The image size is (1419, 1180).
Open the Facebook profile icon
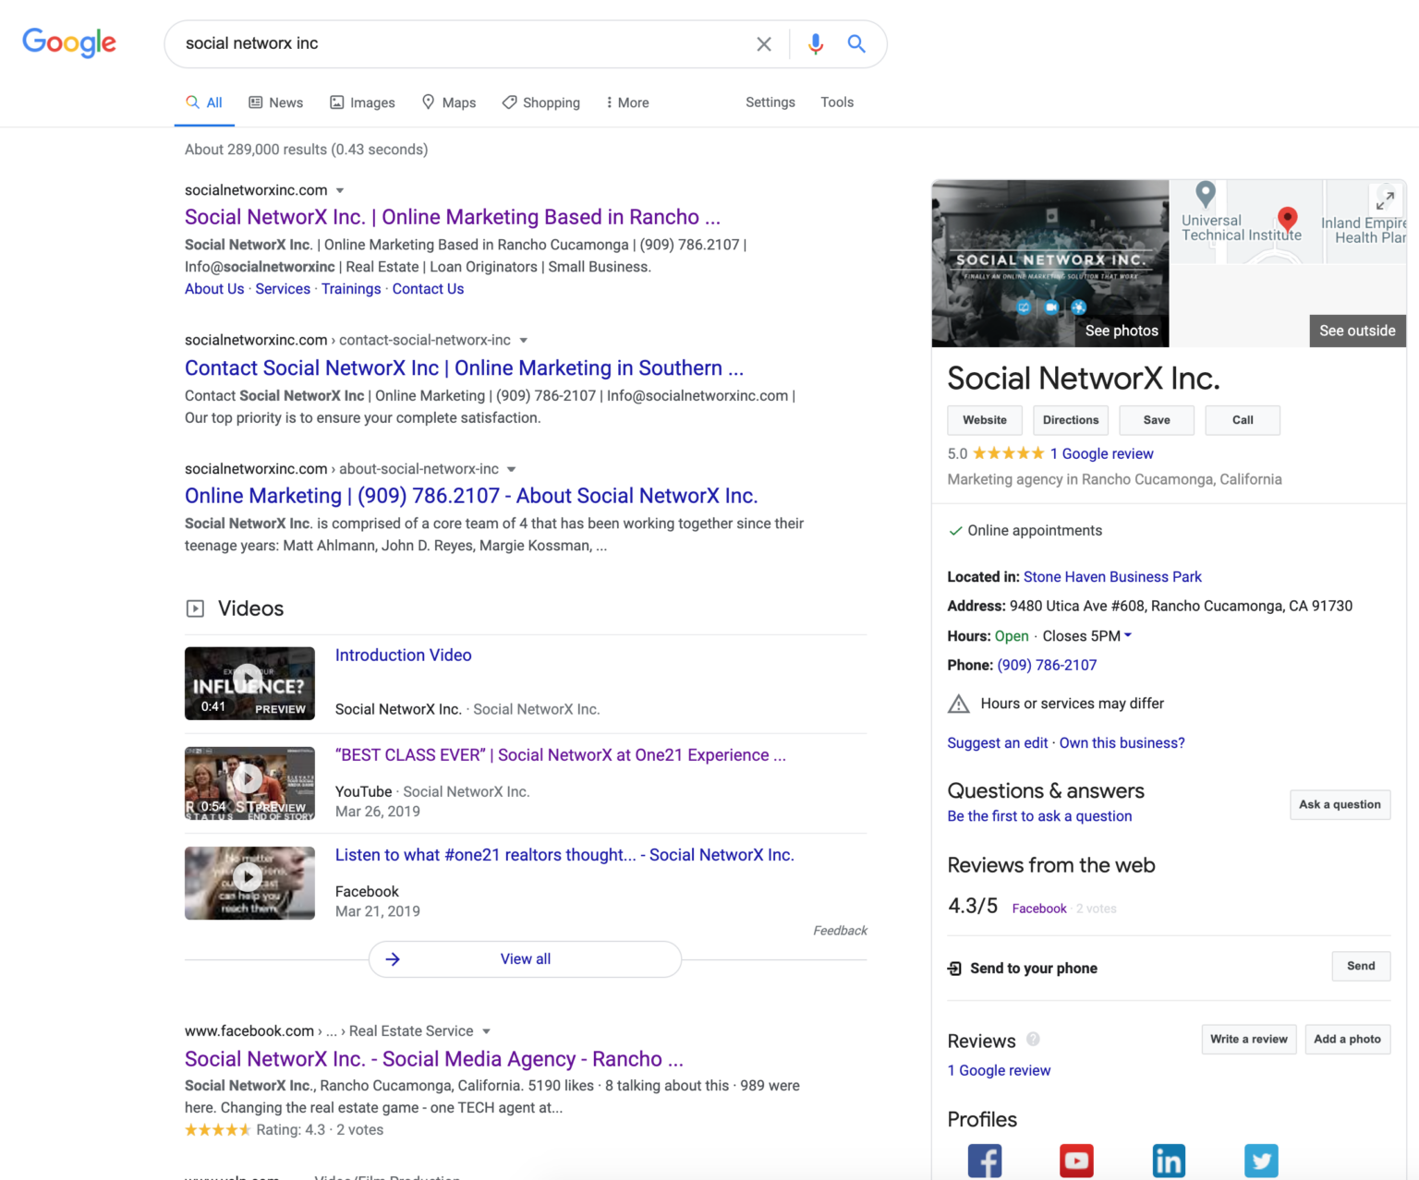(x=985, y=1161)
